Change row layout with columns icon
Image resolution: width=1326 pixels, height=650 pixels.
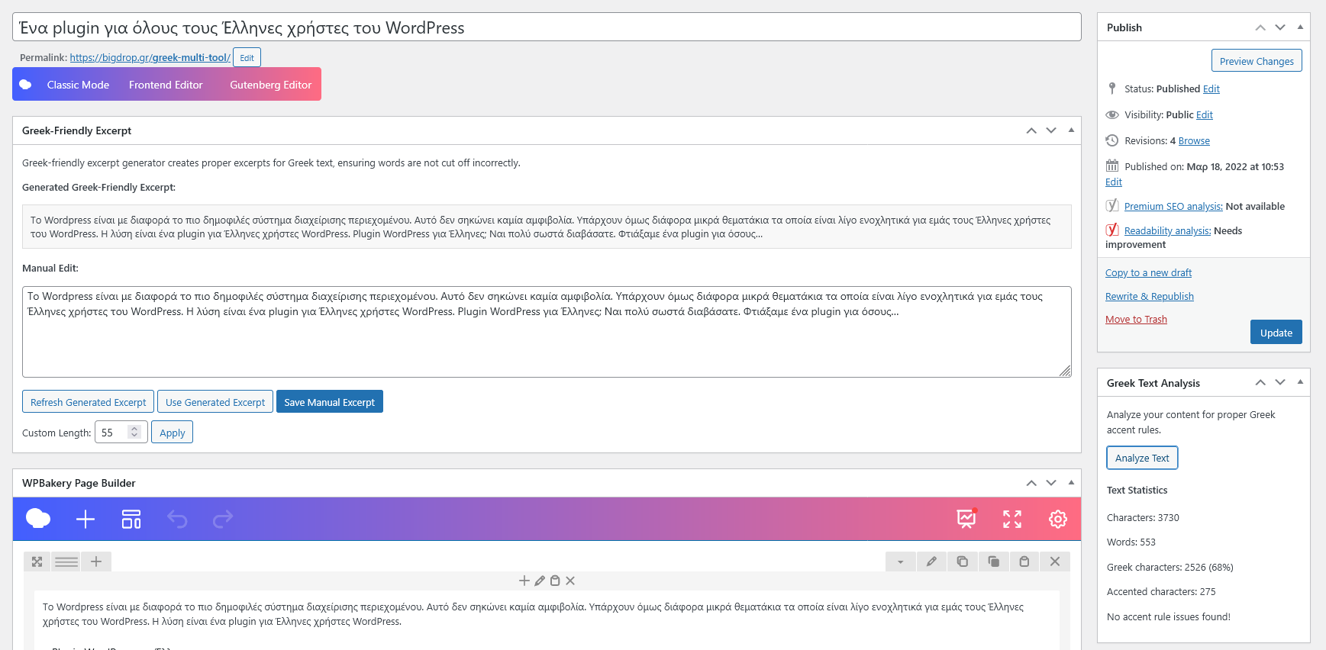click(66, 562)
